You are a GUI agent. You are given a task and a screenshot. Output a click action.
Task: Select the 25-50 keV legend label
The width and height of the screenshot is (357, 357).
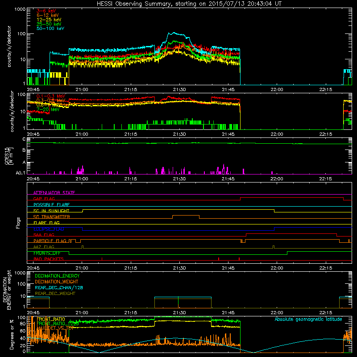pyautogui.click(x=49, y=24)
